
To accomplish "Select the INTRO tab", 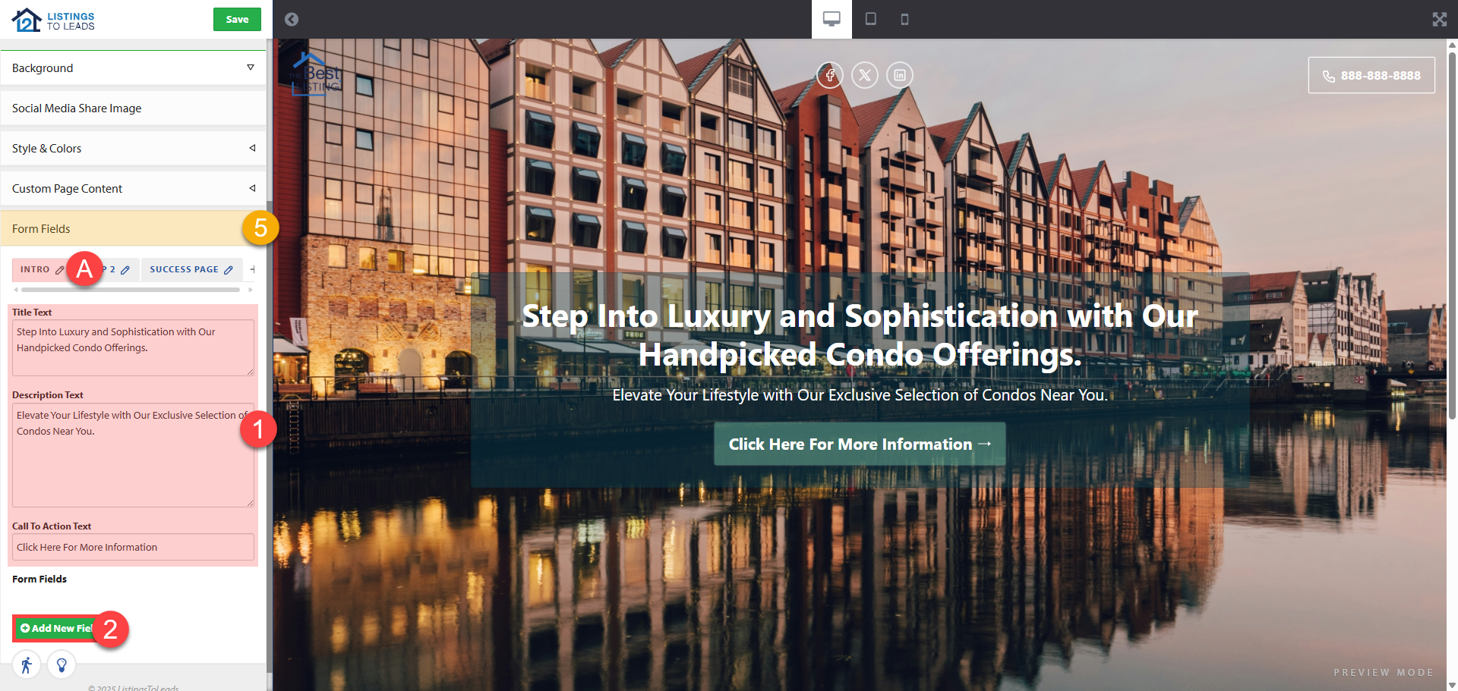I will point(35,269).
